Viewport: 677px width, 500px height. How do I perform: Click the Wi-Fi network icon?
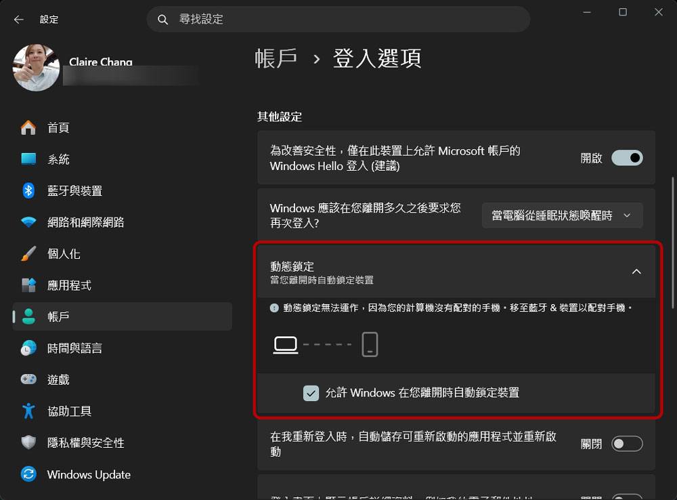point(28,222)
